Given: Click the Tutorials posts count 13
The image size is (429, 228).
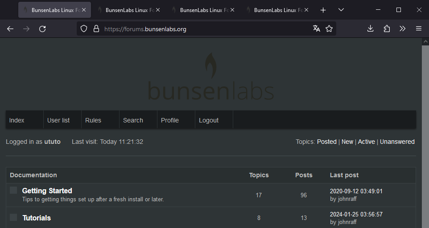Looking at the screenshot, I should 304,218.
